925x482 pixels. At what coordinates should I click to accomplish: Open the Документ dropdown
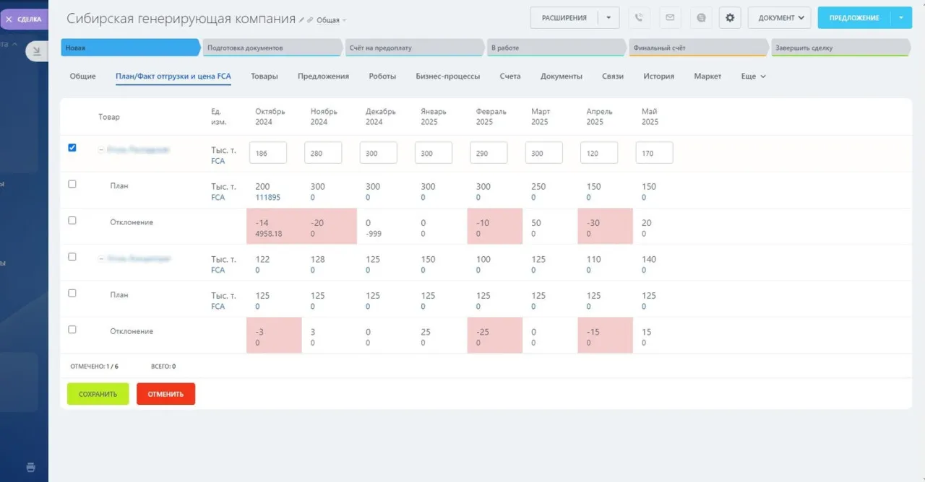779,18
